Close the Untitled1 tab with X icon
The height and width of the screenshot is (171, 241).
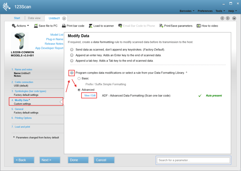[64, 18]
